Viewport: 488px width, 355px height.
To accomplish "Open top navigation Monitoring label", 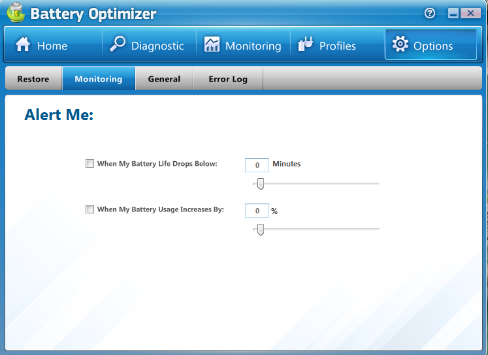I will point(253,46).
